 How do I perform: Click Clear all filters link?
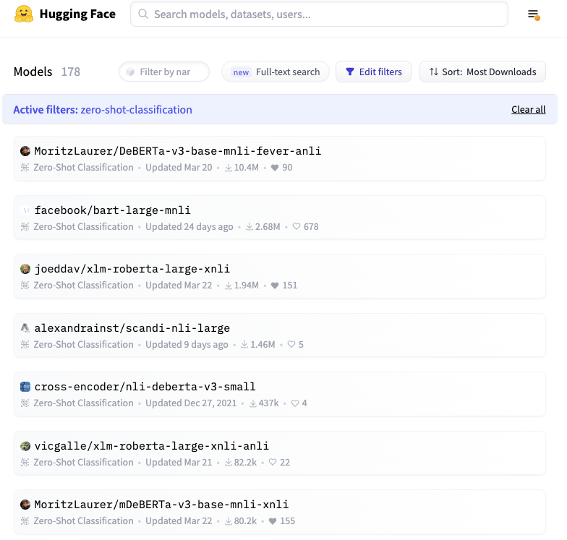coord(528,110)
